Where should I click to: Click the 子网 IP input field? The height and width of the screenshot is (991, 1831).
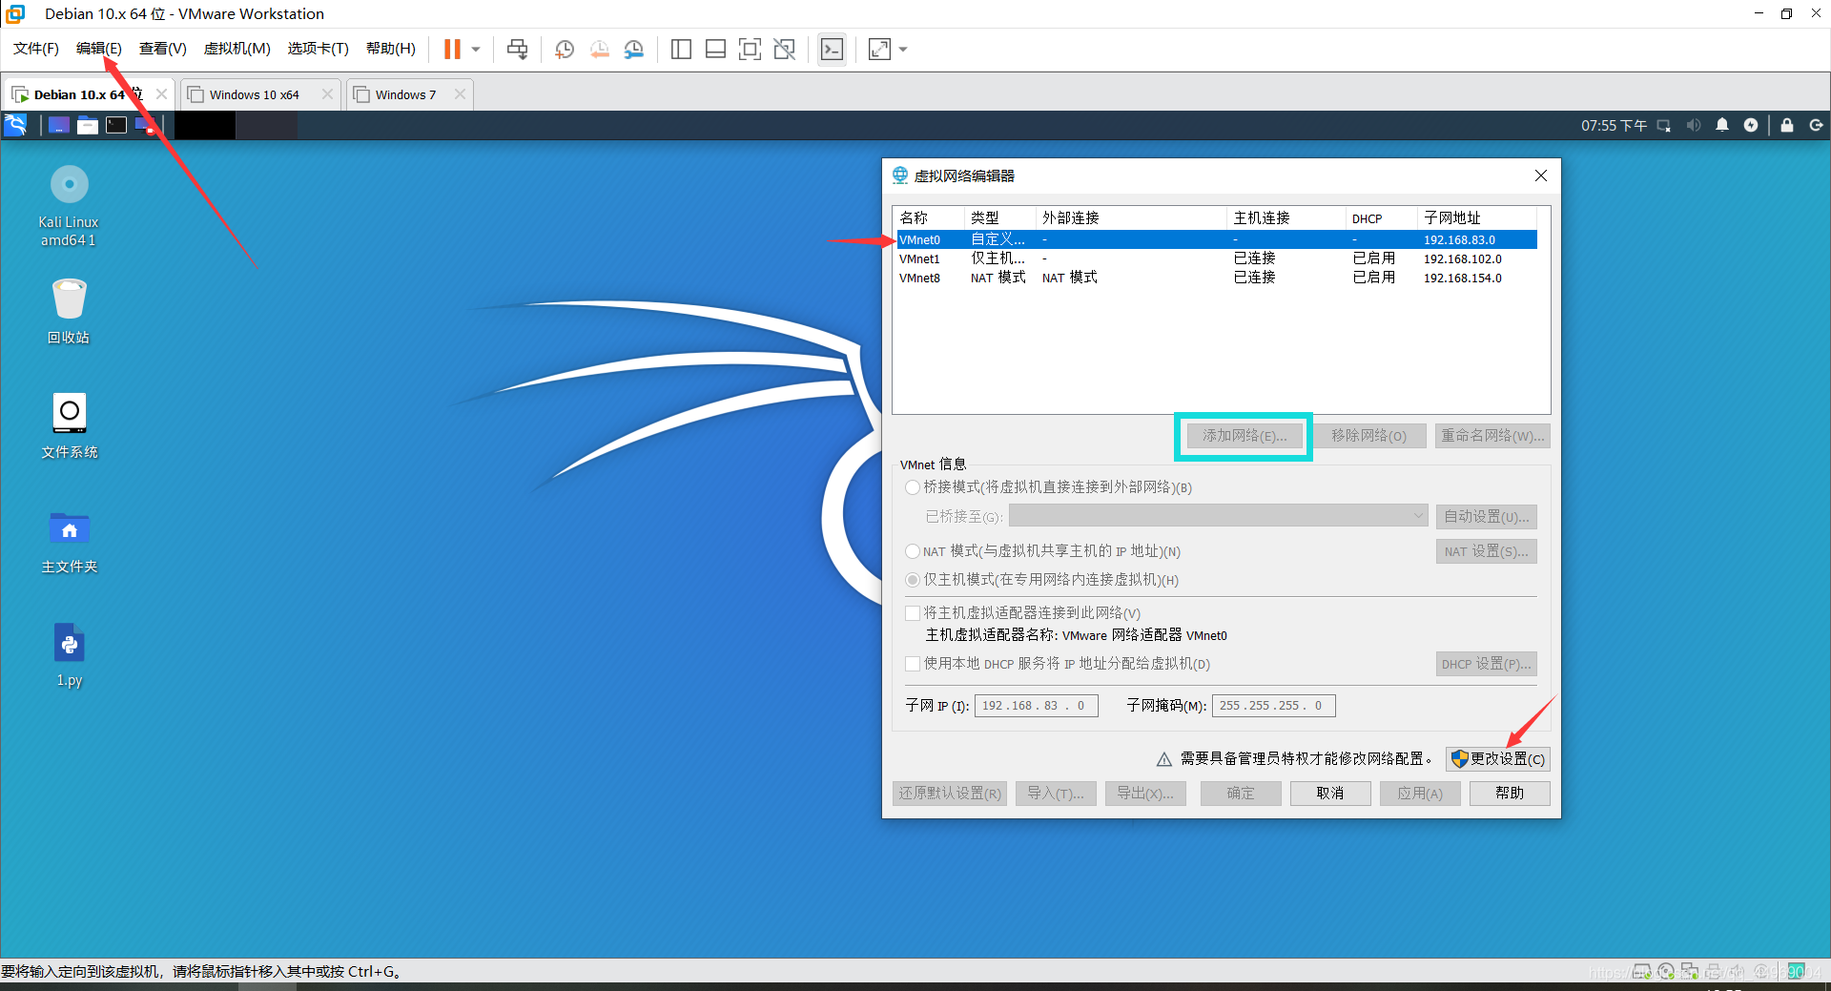coord(1036,706)
